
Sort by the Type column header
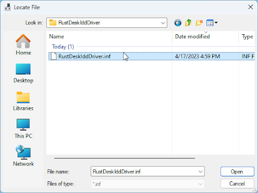coord(247,37)
